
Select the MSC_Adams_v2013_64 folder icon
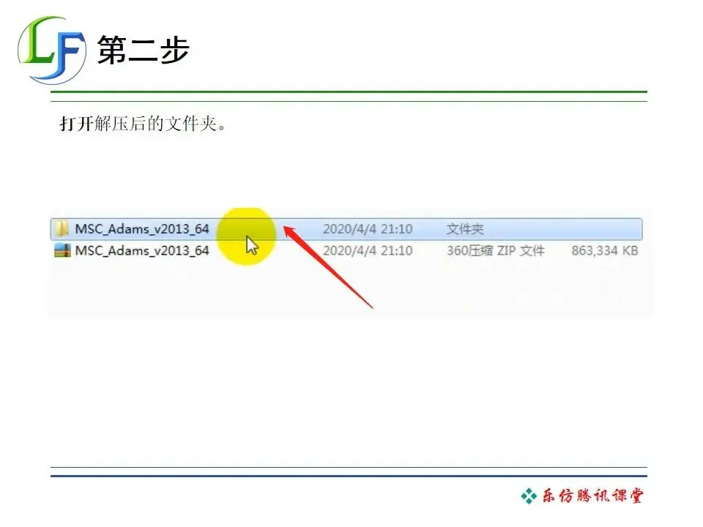coord(62,228)
